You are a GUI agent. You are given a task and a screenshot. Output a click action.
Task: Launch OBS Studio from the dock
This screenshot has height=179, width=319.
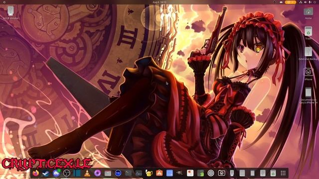(x=66, y=173)
